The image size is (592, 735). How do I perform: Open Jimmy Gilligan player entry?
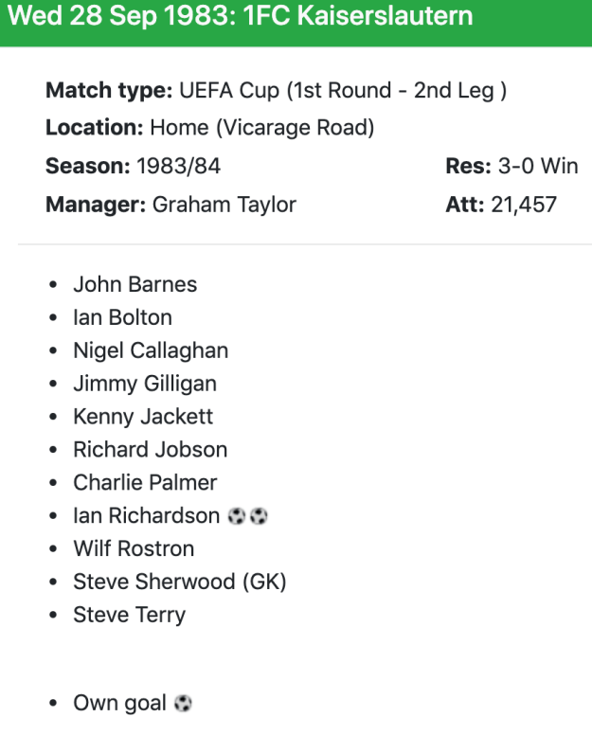(x=145, y=384)
